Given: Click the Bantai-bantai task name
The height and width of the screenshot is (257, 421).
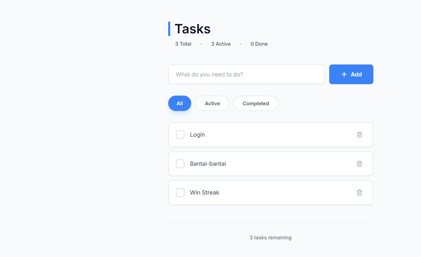Looking at the screenshot, I should (x=208, y=164).
